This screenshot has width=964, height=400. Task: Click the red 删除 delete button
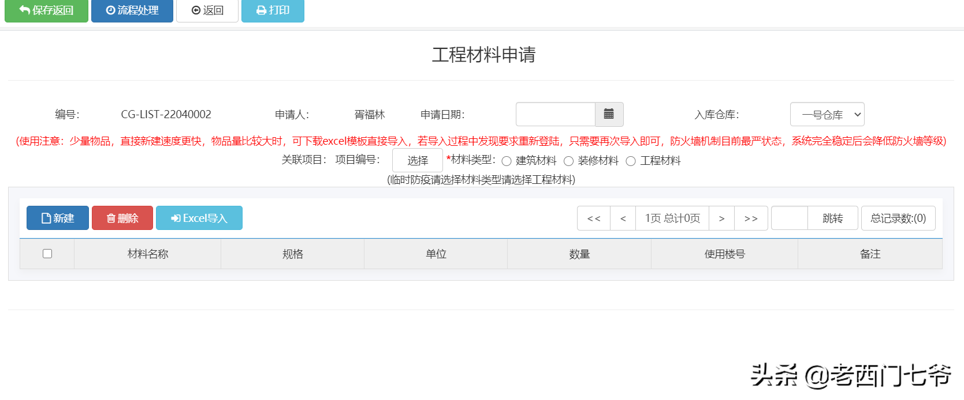click(x=122, y=218)
